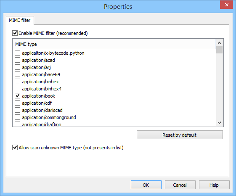Toggle Allow scan unknown MIME type
The width and height of the screenshot is (236, 196).
15,148
